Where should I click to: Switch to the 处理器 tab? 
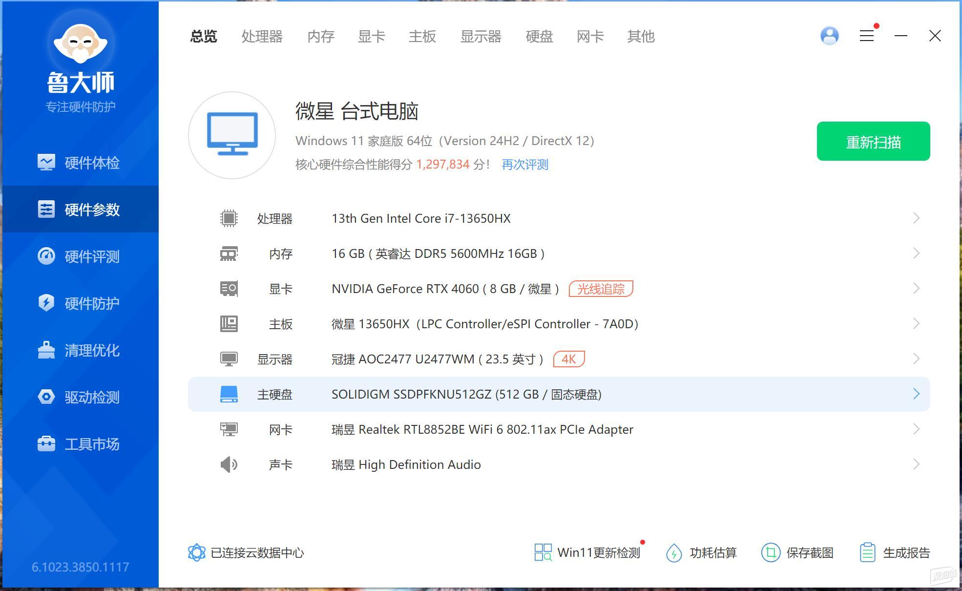(262, 36)
